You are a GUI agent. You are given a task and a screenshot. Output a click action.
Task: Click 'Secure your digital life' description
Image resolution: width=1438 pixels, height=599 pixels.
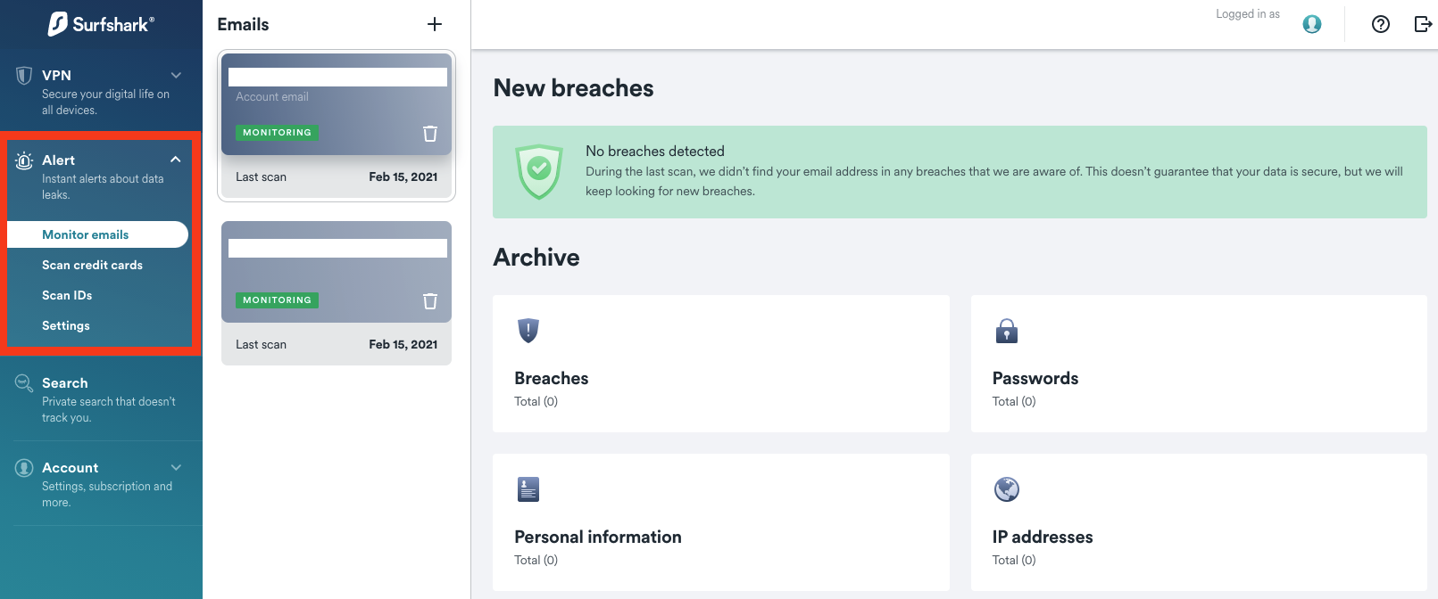pyautogui.click(x=105, y=103)
